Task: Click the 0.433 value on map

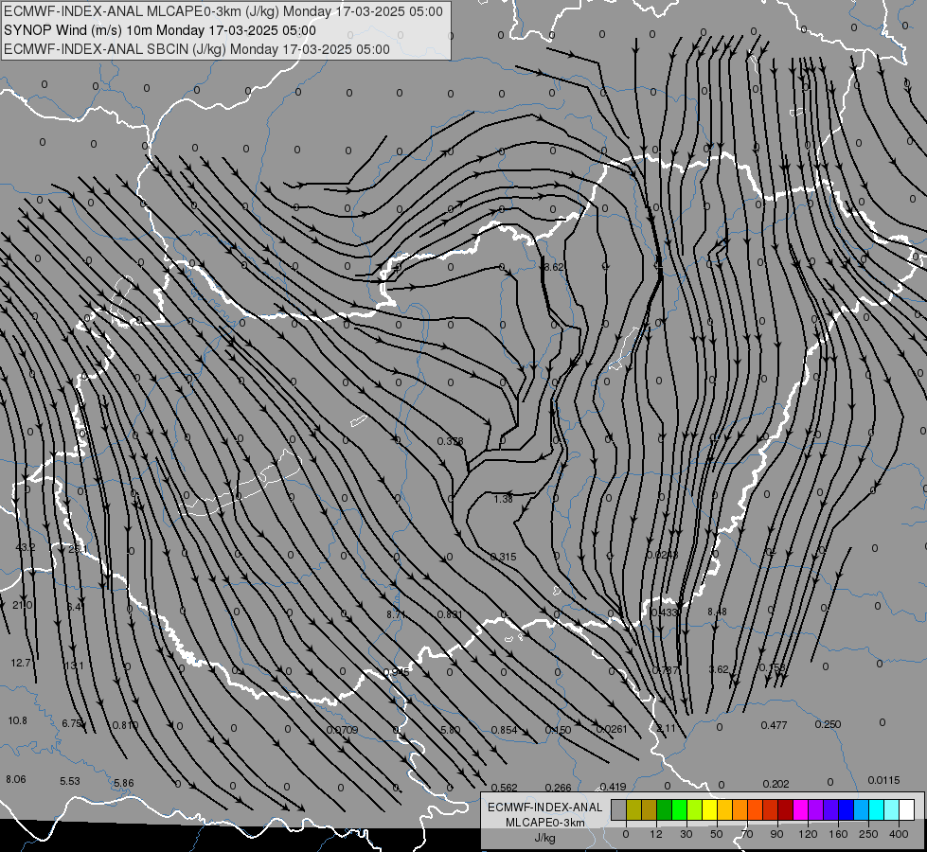Action: coord(664,613)
